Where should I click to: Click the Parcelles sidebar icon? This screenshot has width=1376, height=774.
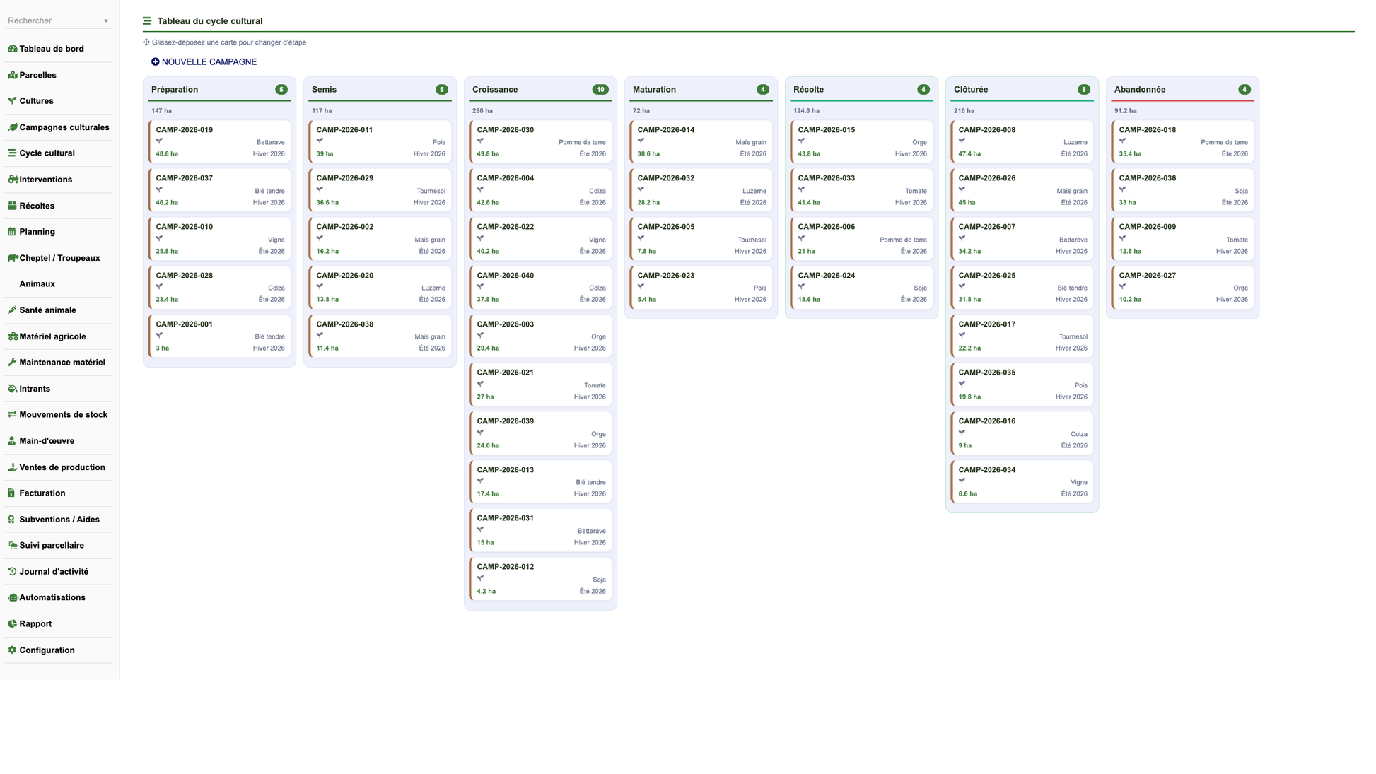(x=12, y=75)
